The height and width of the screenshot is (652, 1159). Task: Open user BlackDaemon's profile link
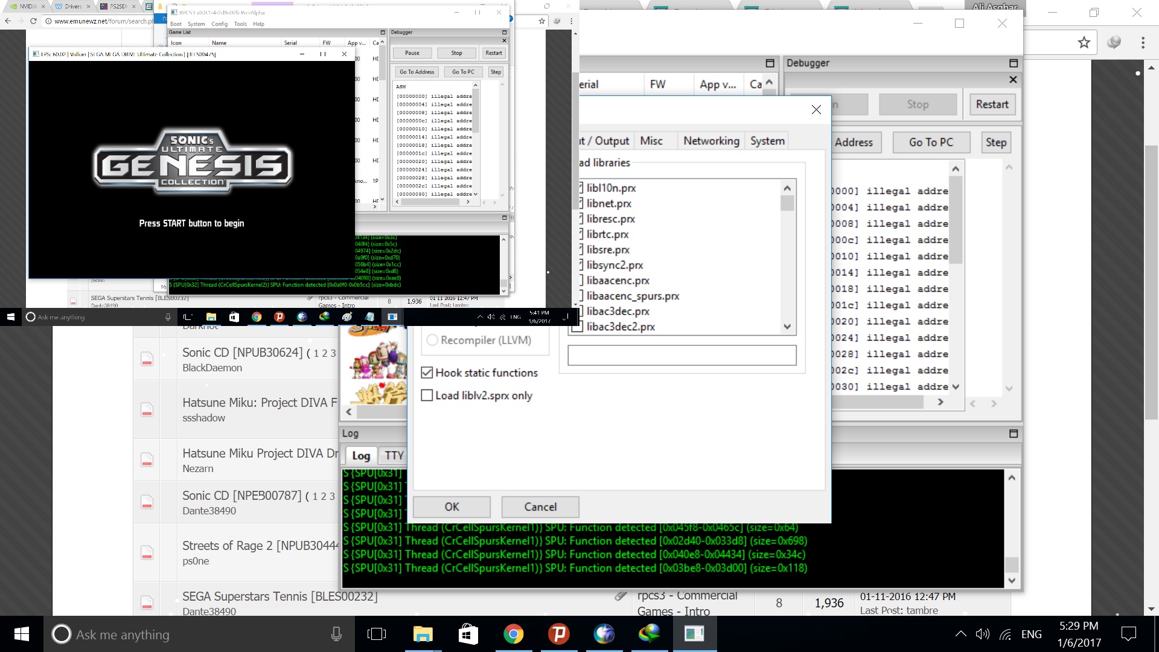[x=212, y=368]
